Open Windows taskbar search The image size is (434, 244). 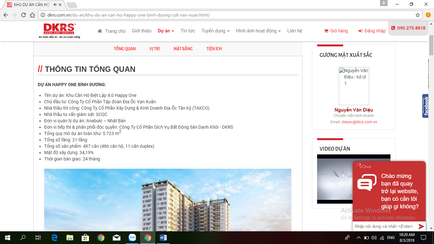pos(23,238)
